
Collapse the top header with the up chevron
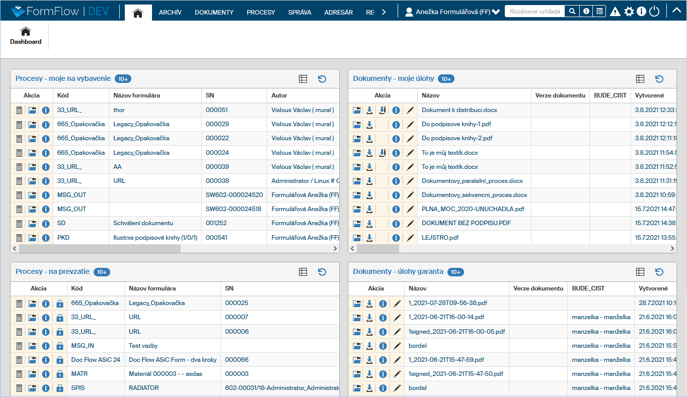tap(676, 11)
